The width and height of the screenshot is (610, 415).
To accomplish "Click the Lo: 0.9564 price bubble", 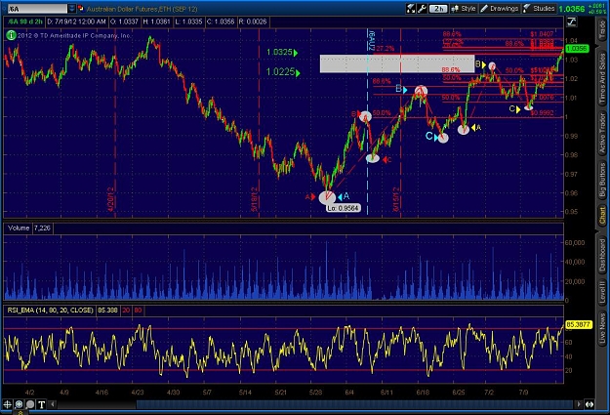I will [x=343, y=208].
